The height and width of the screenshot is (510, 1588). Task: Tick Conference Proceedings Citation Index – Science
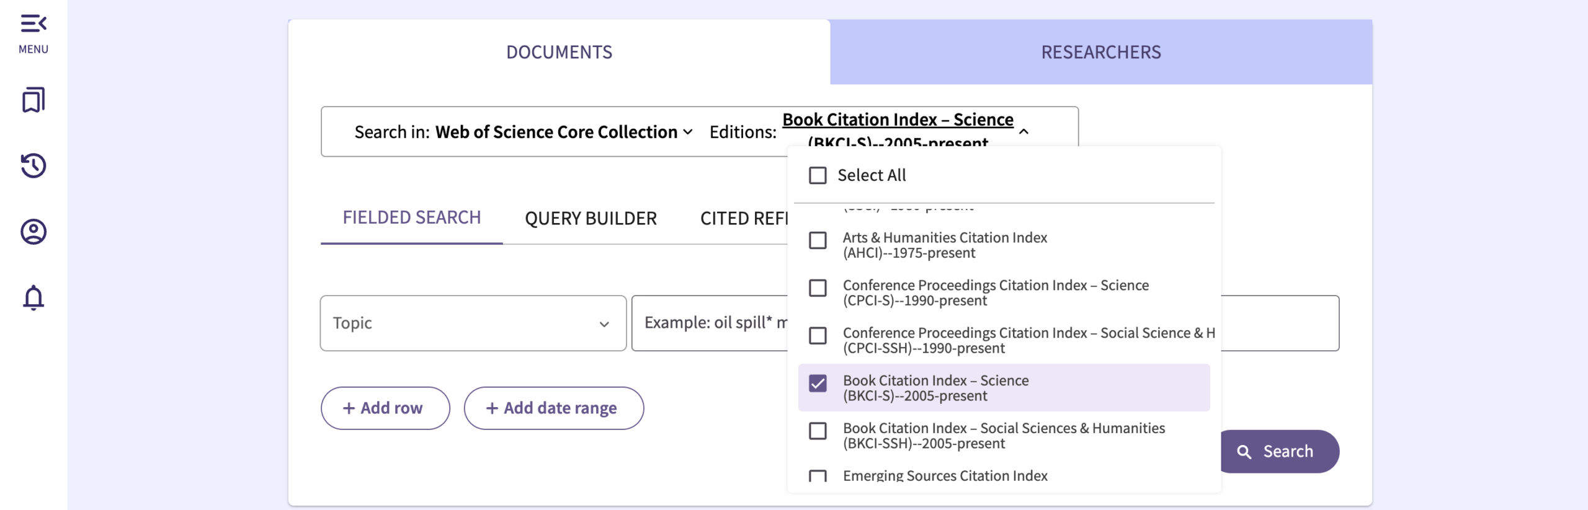[x=818, y=288]
